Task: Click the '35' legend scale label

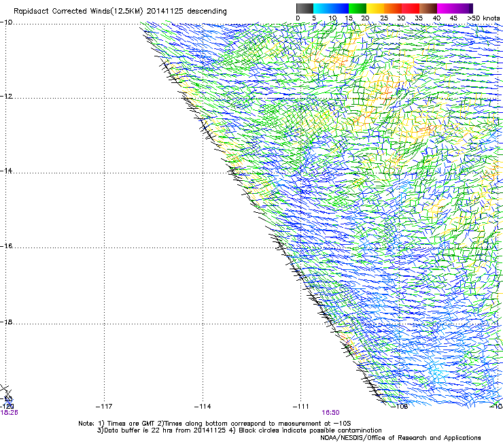Action: (419, 18)
